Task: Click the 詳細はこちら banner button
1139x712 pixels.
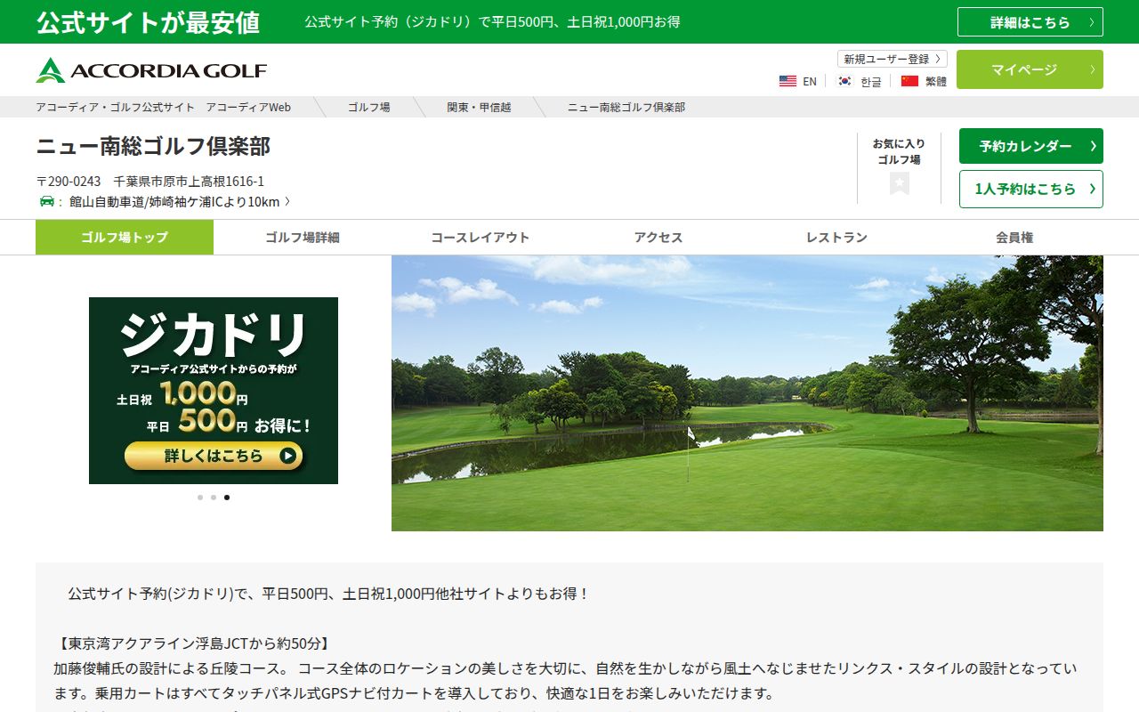Action: [x=1030, y=22]
